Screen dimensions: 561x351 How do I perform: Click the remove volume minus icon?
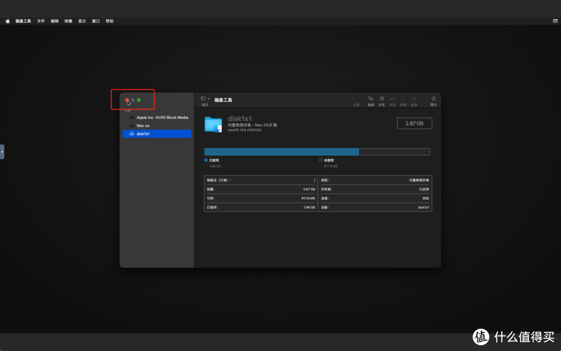[x=360, y=98]
